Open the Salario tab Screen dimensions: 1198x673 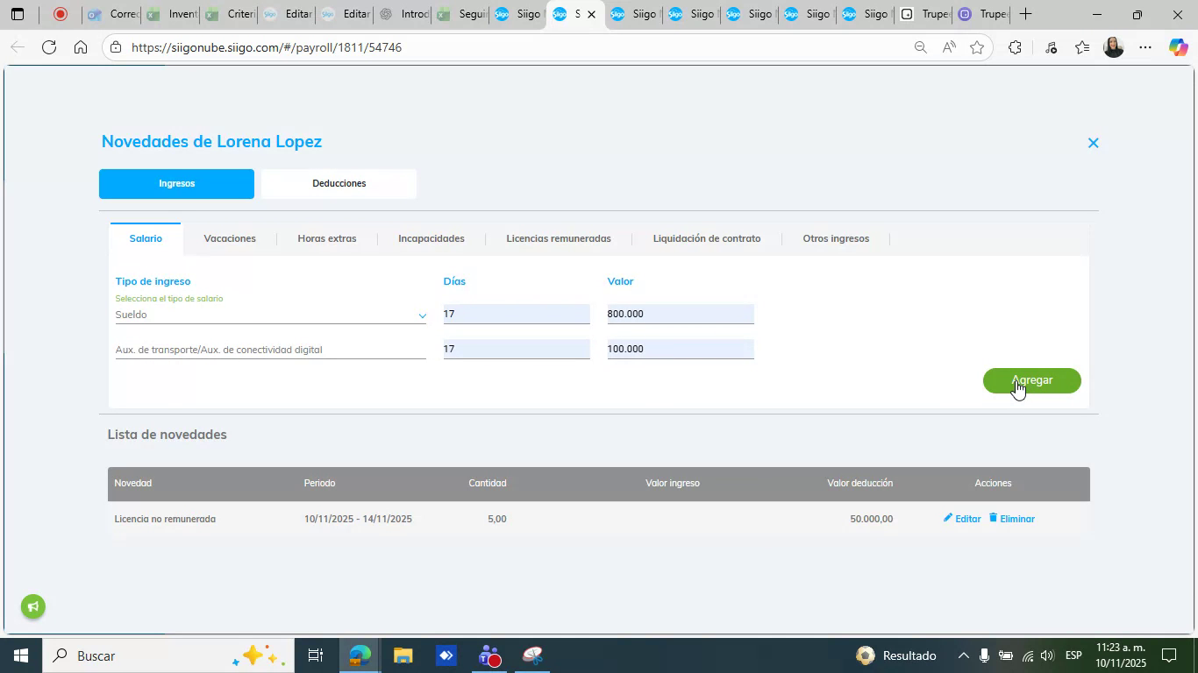146,238
